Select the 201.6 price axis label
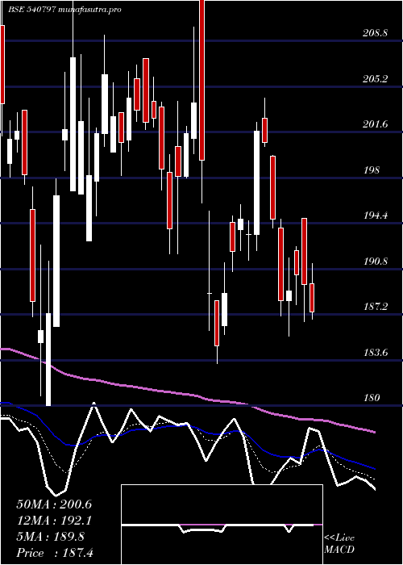This screenshot has height=565, width=403. pos(375,124)
